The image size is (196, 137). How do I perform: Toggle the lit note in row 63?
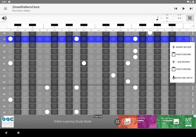point(113,75)
